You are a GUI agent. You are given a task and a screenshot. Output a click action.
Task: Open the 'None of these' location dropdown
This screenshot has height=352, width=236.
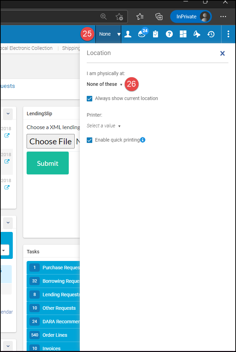[104, 84]
